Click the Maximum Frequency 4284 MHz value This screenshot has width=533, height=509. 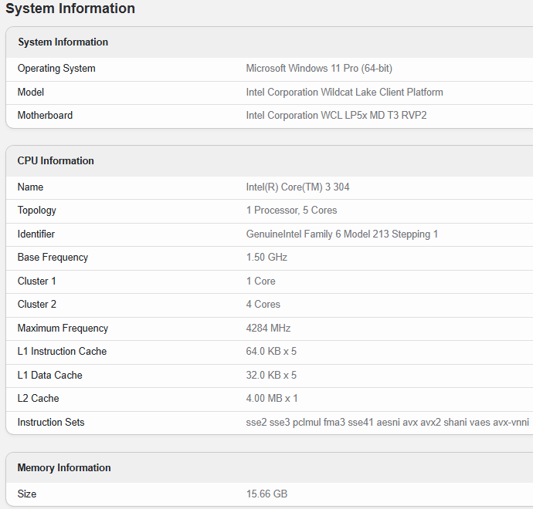[268, 329]
